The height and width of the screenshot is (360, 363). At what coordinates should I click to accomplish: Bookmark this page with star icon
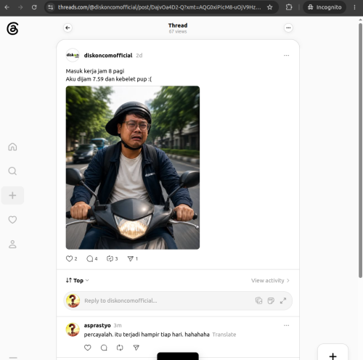[x=269, y=7]
